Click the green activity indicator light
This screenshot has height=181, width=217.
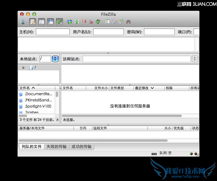pyautogui.click(x=191, y=154)
